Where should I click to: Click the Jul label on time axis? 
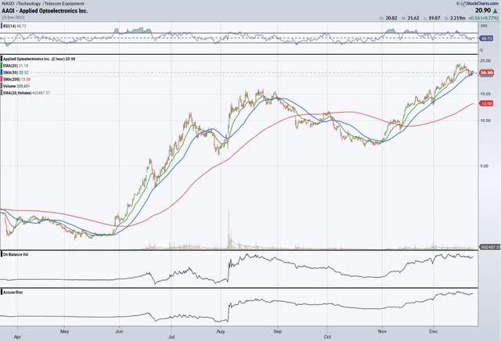click(x=171, y=337)
